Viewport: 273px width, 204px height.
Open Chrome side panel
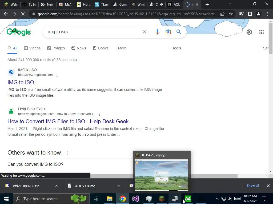click(x=250, y=14)
